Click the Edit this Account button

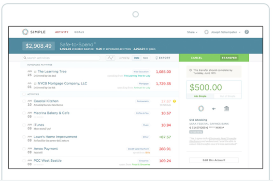(x=214, y=160)
